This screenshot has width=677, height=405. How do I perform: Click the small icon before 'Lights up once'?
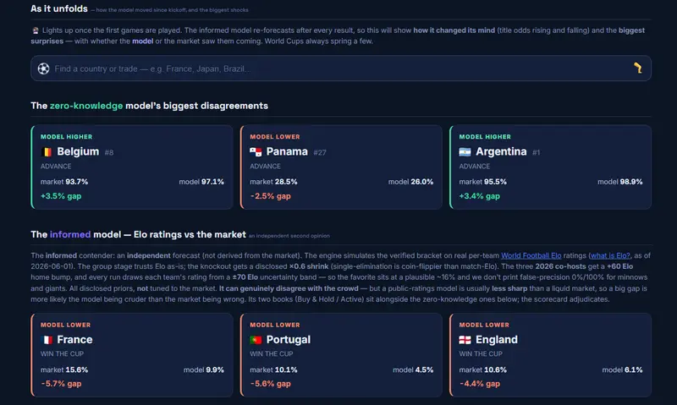click(36, 30)
